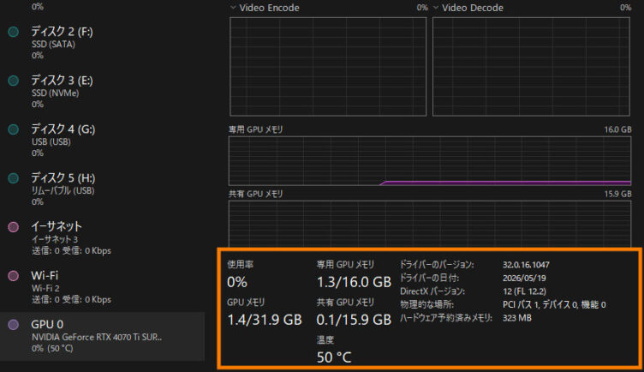Click the Video Decode graph area
644x372 pixels.
coord(531,67)
